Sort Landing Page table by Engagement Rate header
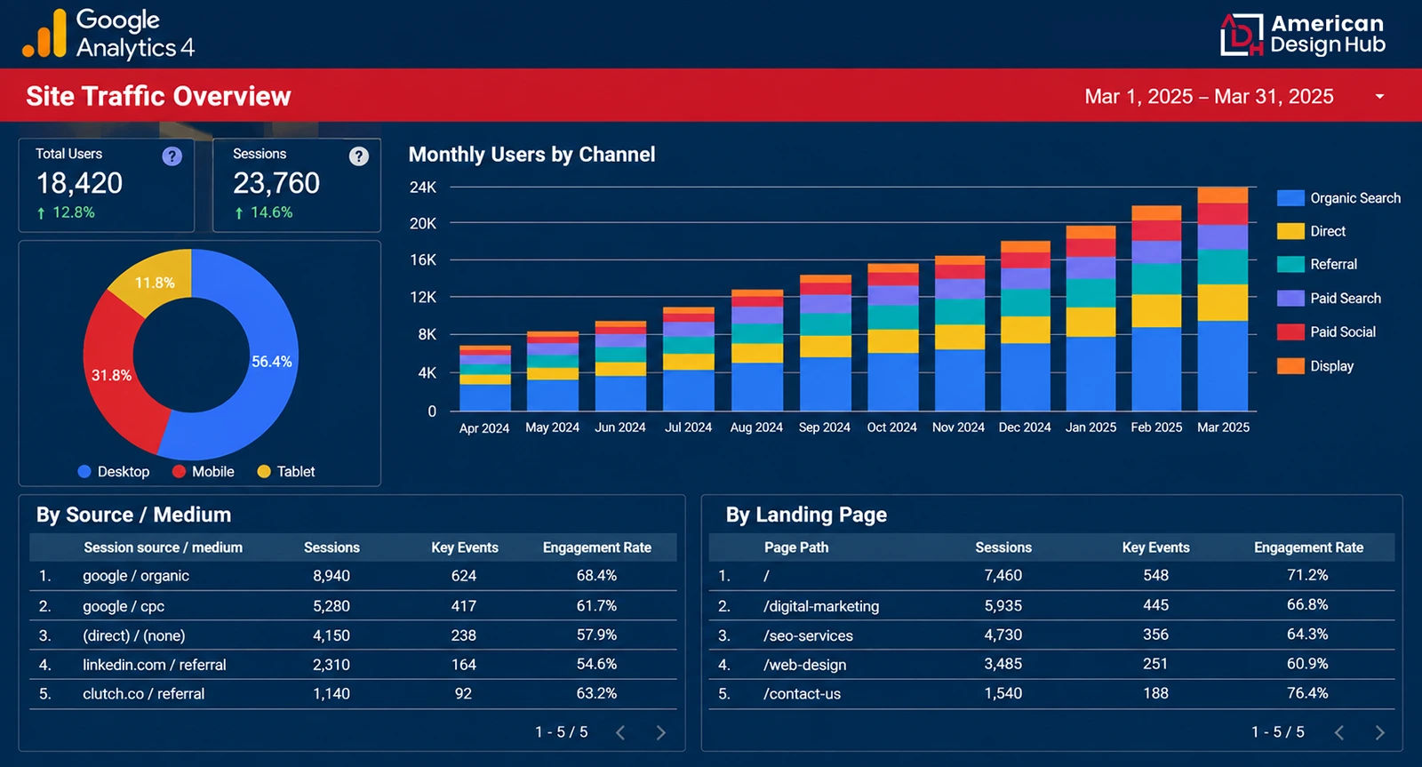The width and height of the screenshot is (1422, 767). pyautogui.click(x=1308, y=547)
